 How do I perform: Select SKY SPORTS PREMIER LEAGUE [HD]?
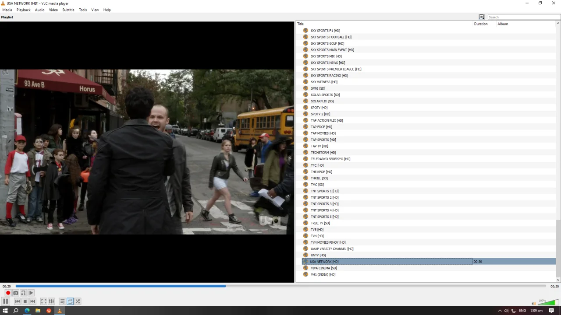point(336,69)
